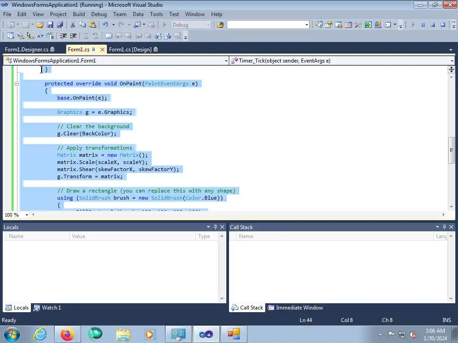Click the Navigate Backward icon
458x343 pixels.
click(137, 25)
